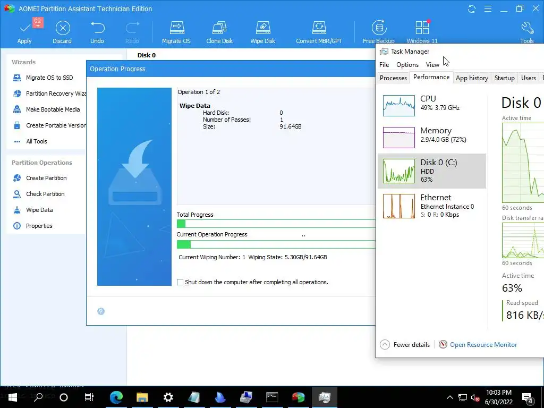Open Free Backup in the toolbar
The height and width of the screenshot is (408, 544).
(378, 32)
